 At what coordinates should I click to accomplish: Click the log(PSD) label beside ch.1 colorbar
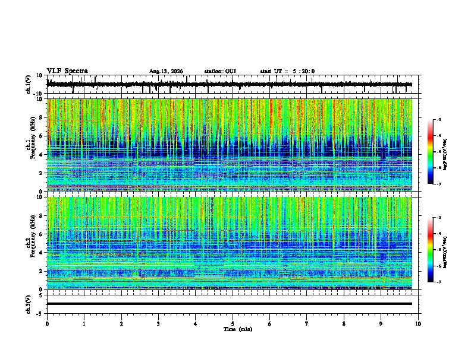coord(445,154)
